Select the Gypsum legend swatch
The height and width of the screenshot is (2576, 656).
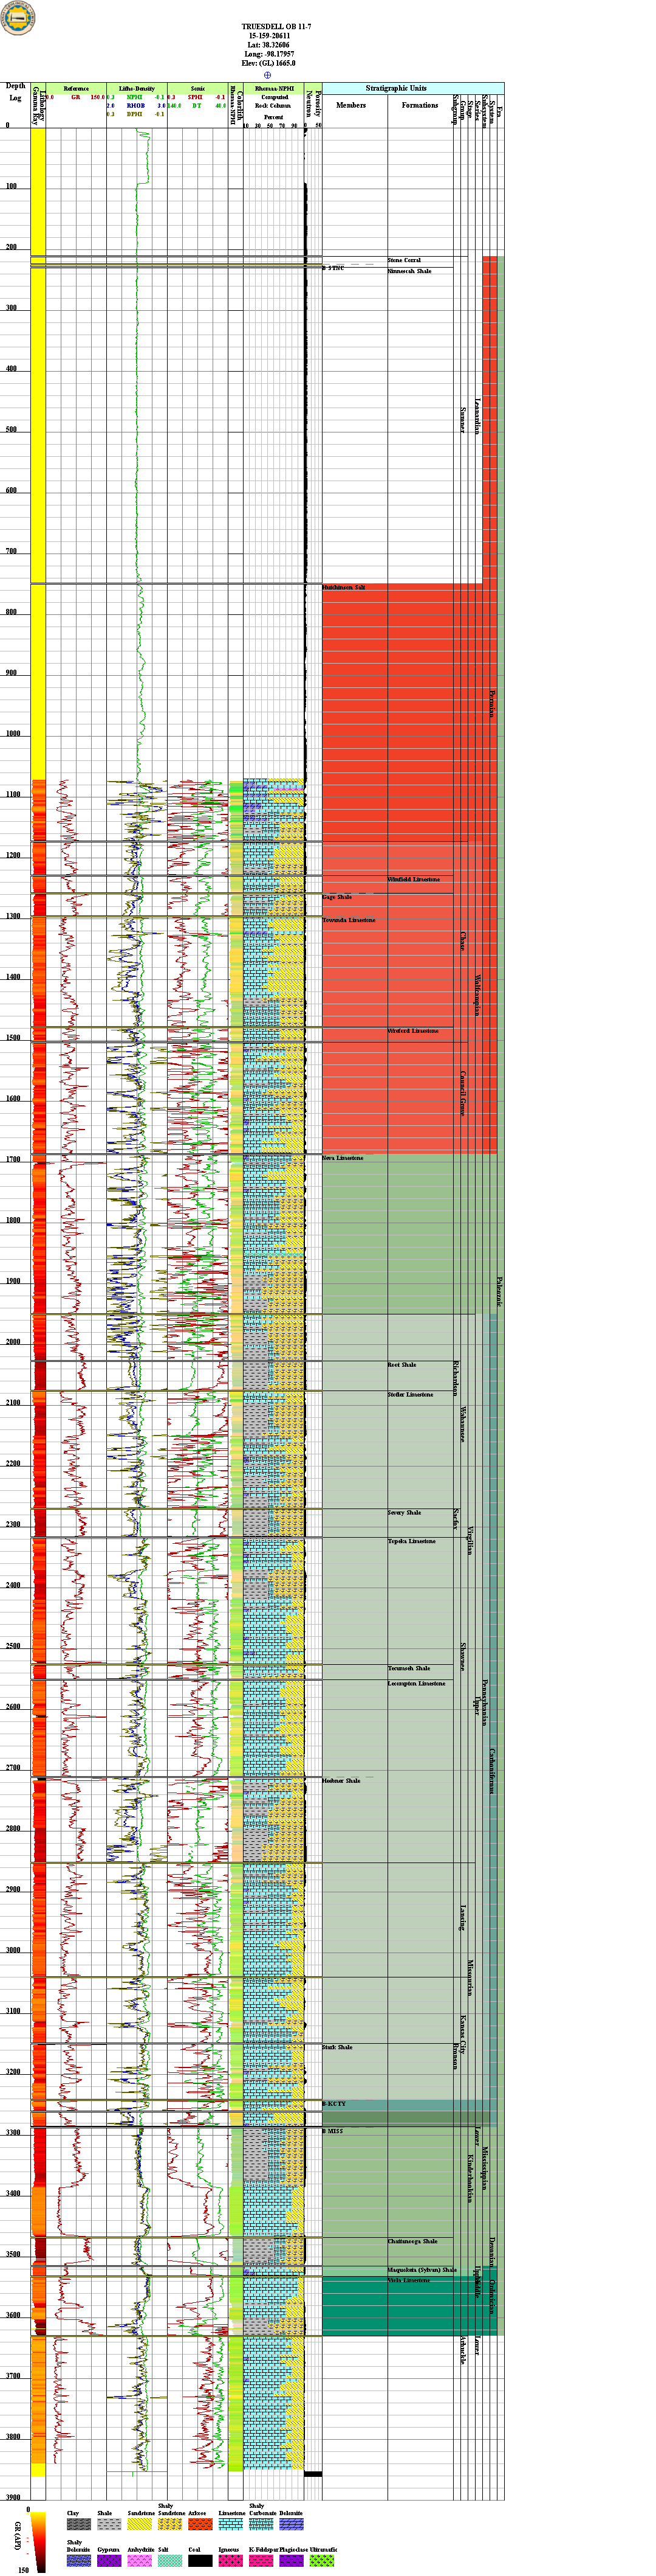109,2561
